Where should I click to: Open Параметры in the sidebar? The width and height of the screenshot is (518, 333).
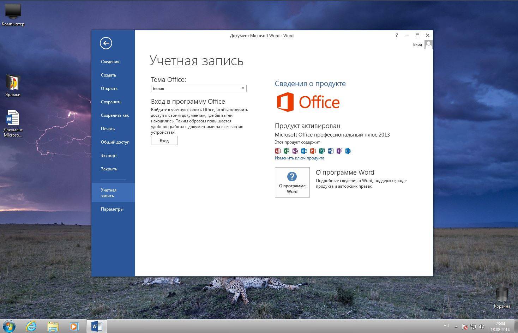(113, 209)
